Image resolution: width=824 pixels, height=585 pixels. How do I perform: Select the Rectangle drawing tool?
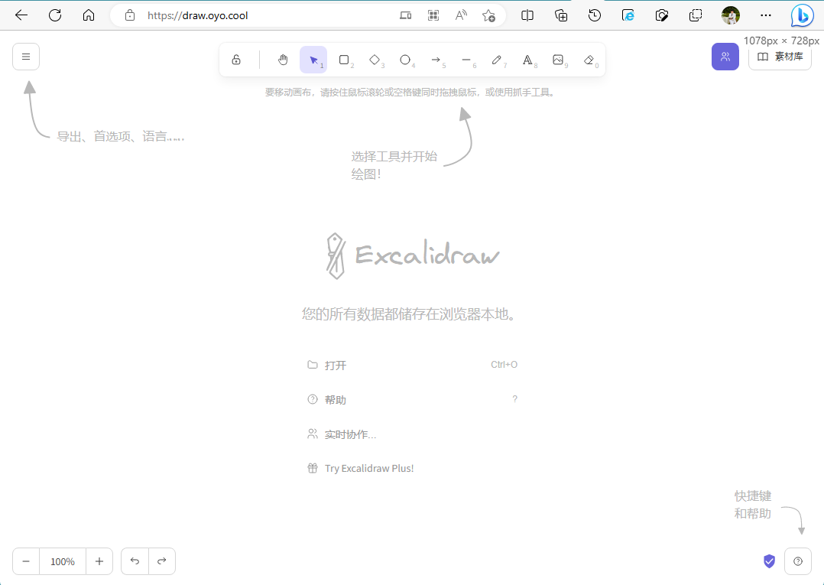click(x=344, y=60)
